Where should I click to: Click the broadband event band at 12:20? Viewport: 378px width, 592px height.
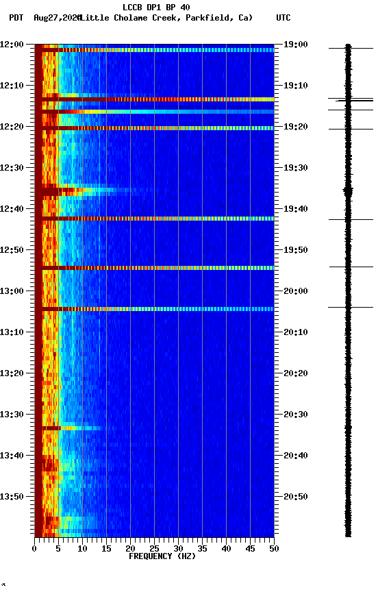(x=154, y=128)
